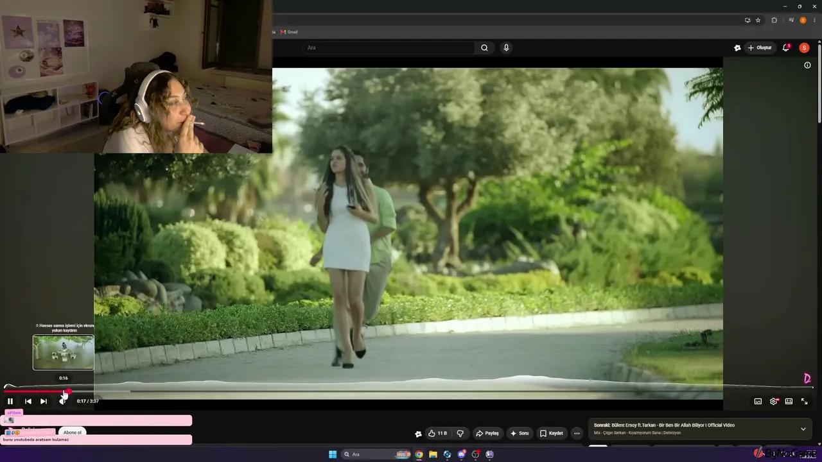The image size is (822, 462).
Task: Open the YouTube account avatar menu
Action: 804,47
